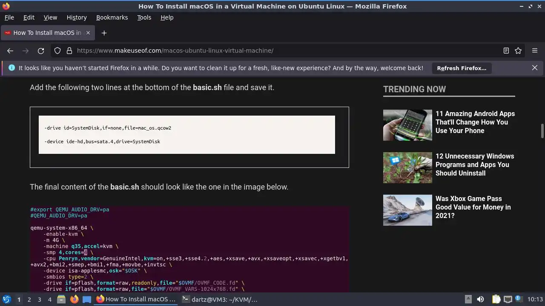Click the Android apps phone thumbnail
Viewport: 545px width, 306px height.
(407, 125)
